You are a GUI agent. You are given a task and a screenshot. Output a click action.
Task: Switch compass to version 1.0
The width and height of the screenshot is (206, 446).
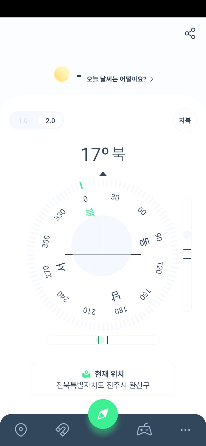coord(23,121)
